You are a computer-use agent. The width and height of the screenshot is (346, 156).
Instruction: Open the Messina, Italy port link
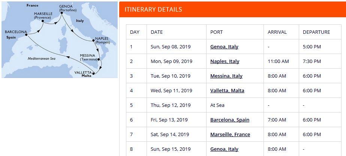point(226,76)
